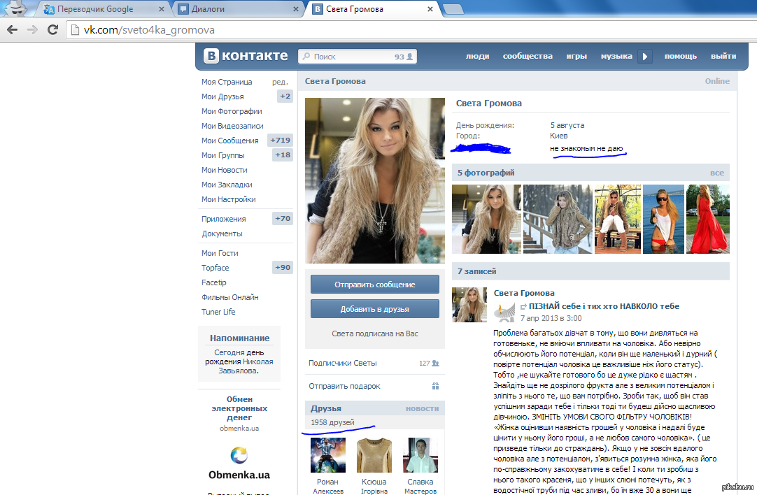Click the +70 applications counter badge
This screenshot has width=757, height=495.
click(283, 219)
